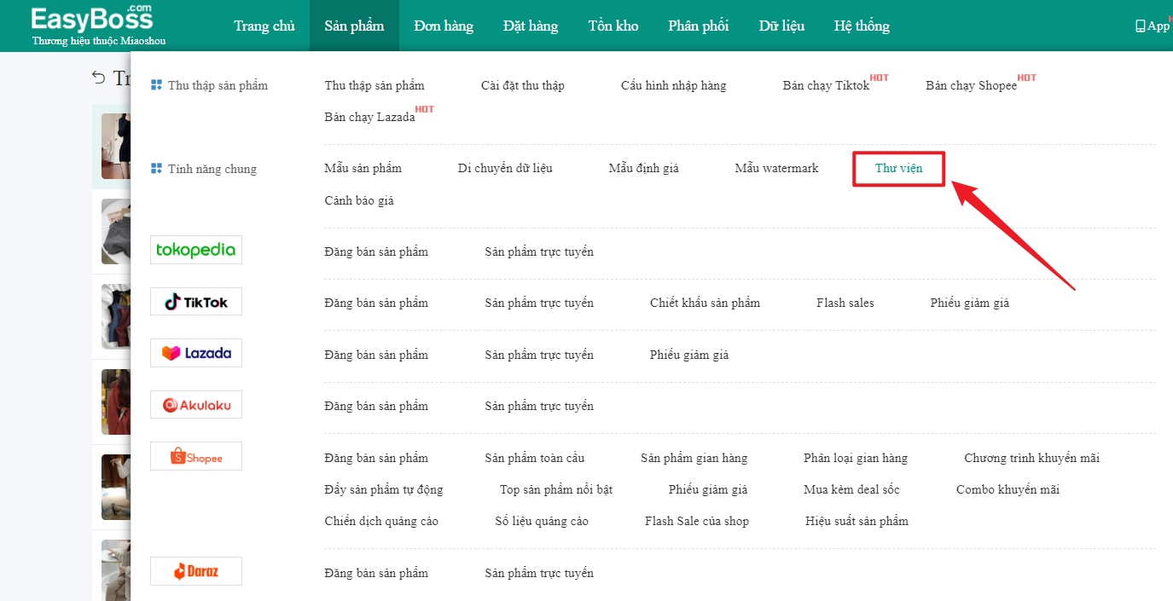Click the back arrow icon near page title
Screen dimensions: 1173x601
tap(99, 78)
